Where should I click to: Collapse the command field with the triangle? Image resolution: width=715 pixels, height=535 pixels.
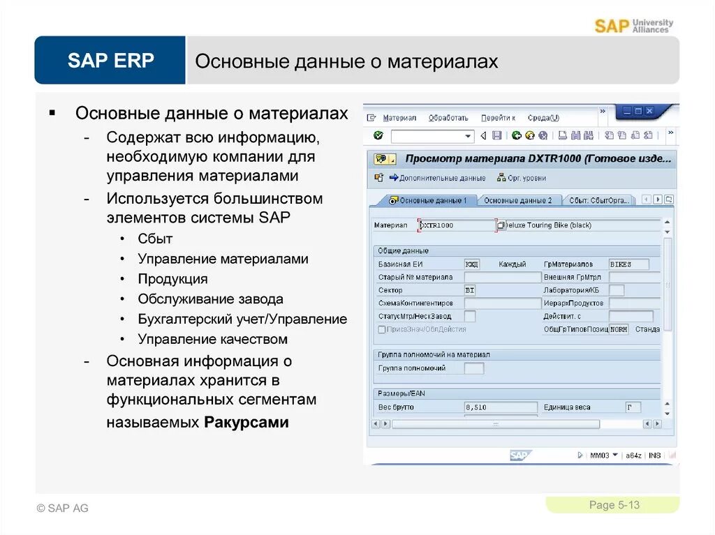click(483, 135)
